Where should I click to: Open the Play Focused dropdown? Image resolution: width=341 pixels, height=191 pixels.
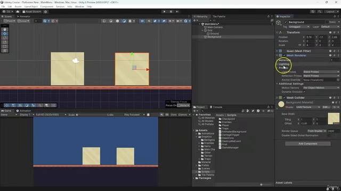pyautogui.click(x=134, y=115)
